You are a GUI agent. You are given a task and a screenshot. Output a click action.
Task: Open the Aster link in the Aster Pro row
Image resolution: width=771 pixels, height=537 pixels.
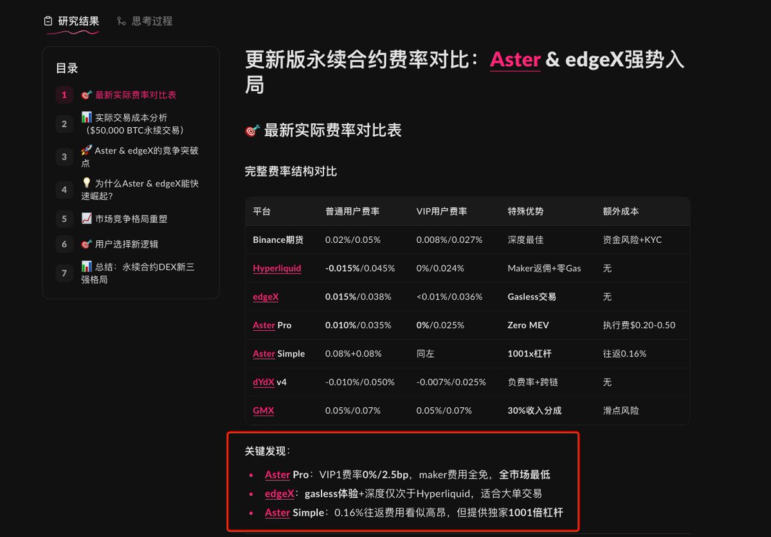point(264,325)
